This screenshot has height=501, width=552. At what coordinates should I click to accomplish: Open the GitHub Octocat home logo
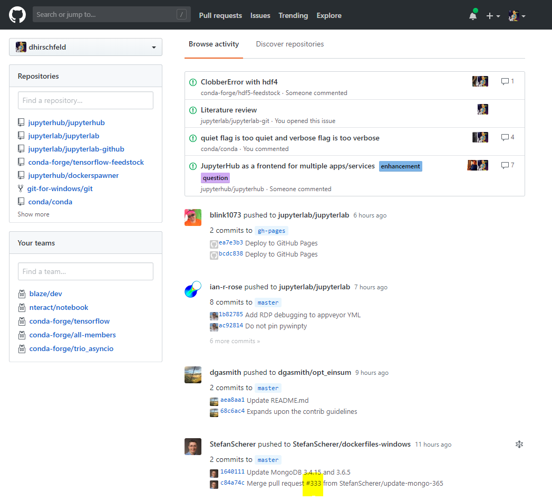pos(17,15)
